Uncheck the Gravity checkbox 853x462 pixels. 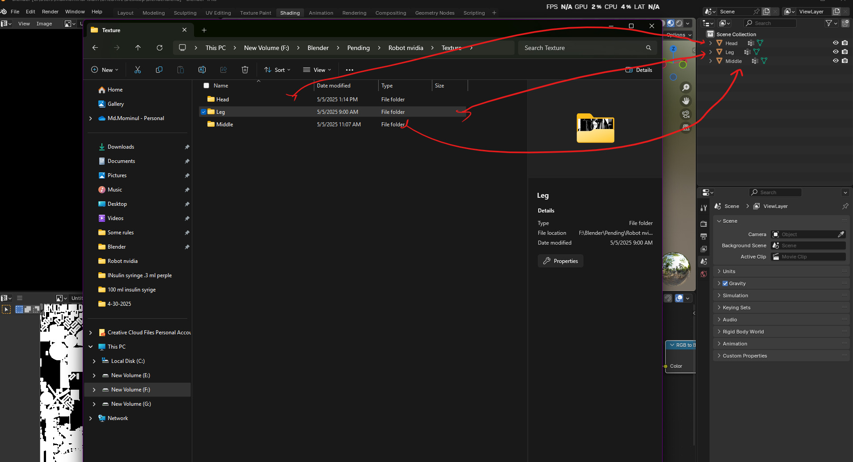click(725, 283)
